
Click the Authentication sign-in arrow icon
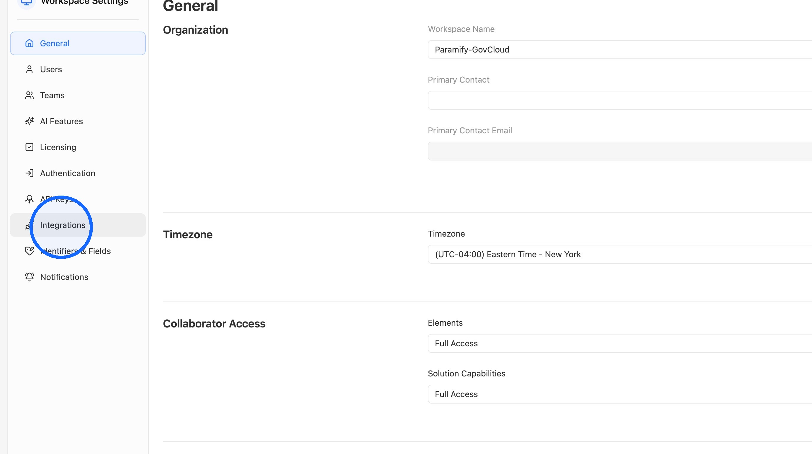[29, 173]
